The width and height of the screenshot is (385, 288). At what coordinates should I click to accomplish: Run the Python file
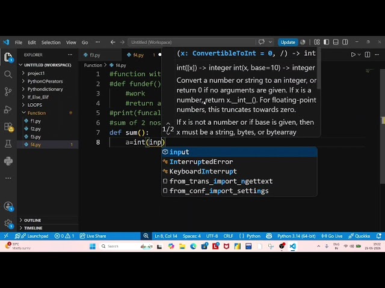[353, 55]
